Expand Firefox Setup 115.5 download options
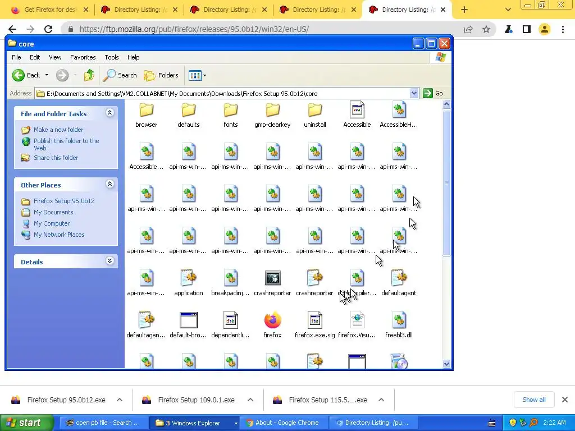 [x=381, y=400]
